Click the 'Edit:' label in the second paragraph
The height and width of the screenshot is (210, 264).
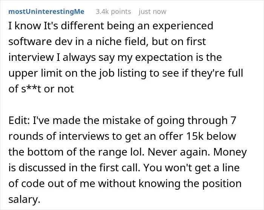pos(19,120)
